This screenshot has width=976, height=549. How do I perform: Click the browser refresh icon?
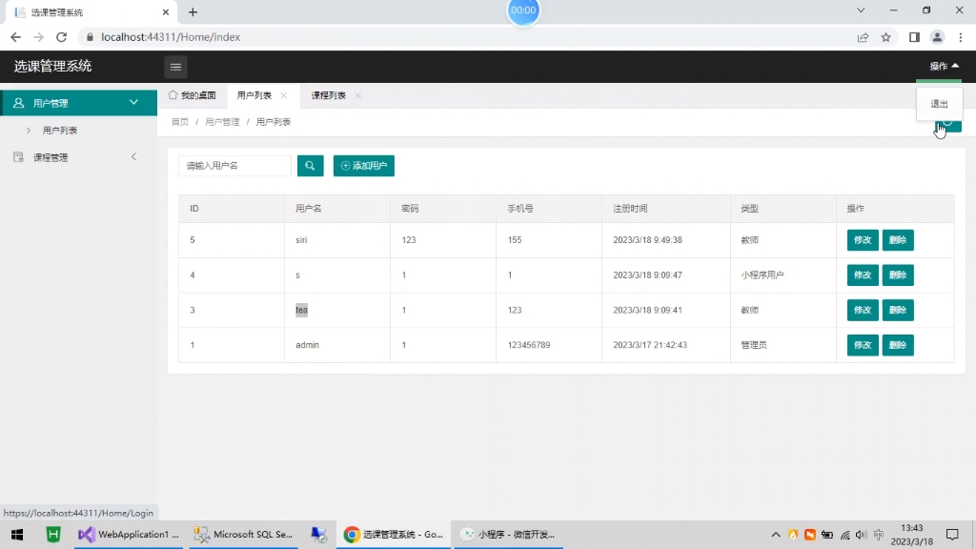coord(61,37)
